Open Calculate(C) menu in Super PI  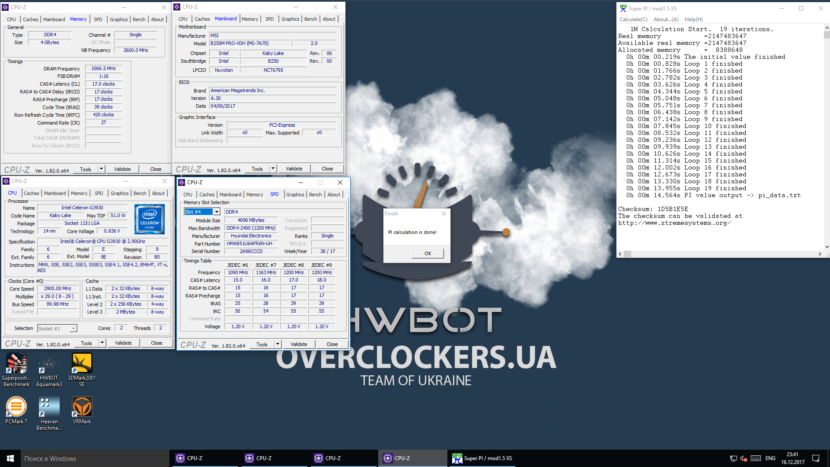(x=633, y=19)
